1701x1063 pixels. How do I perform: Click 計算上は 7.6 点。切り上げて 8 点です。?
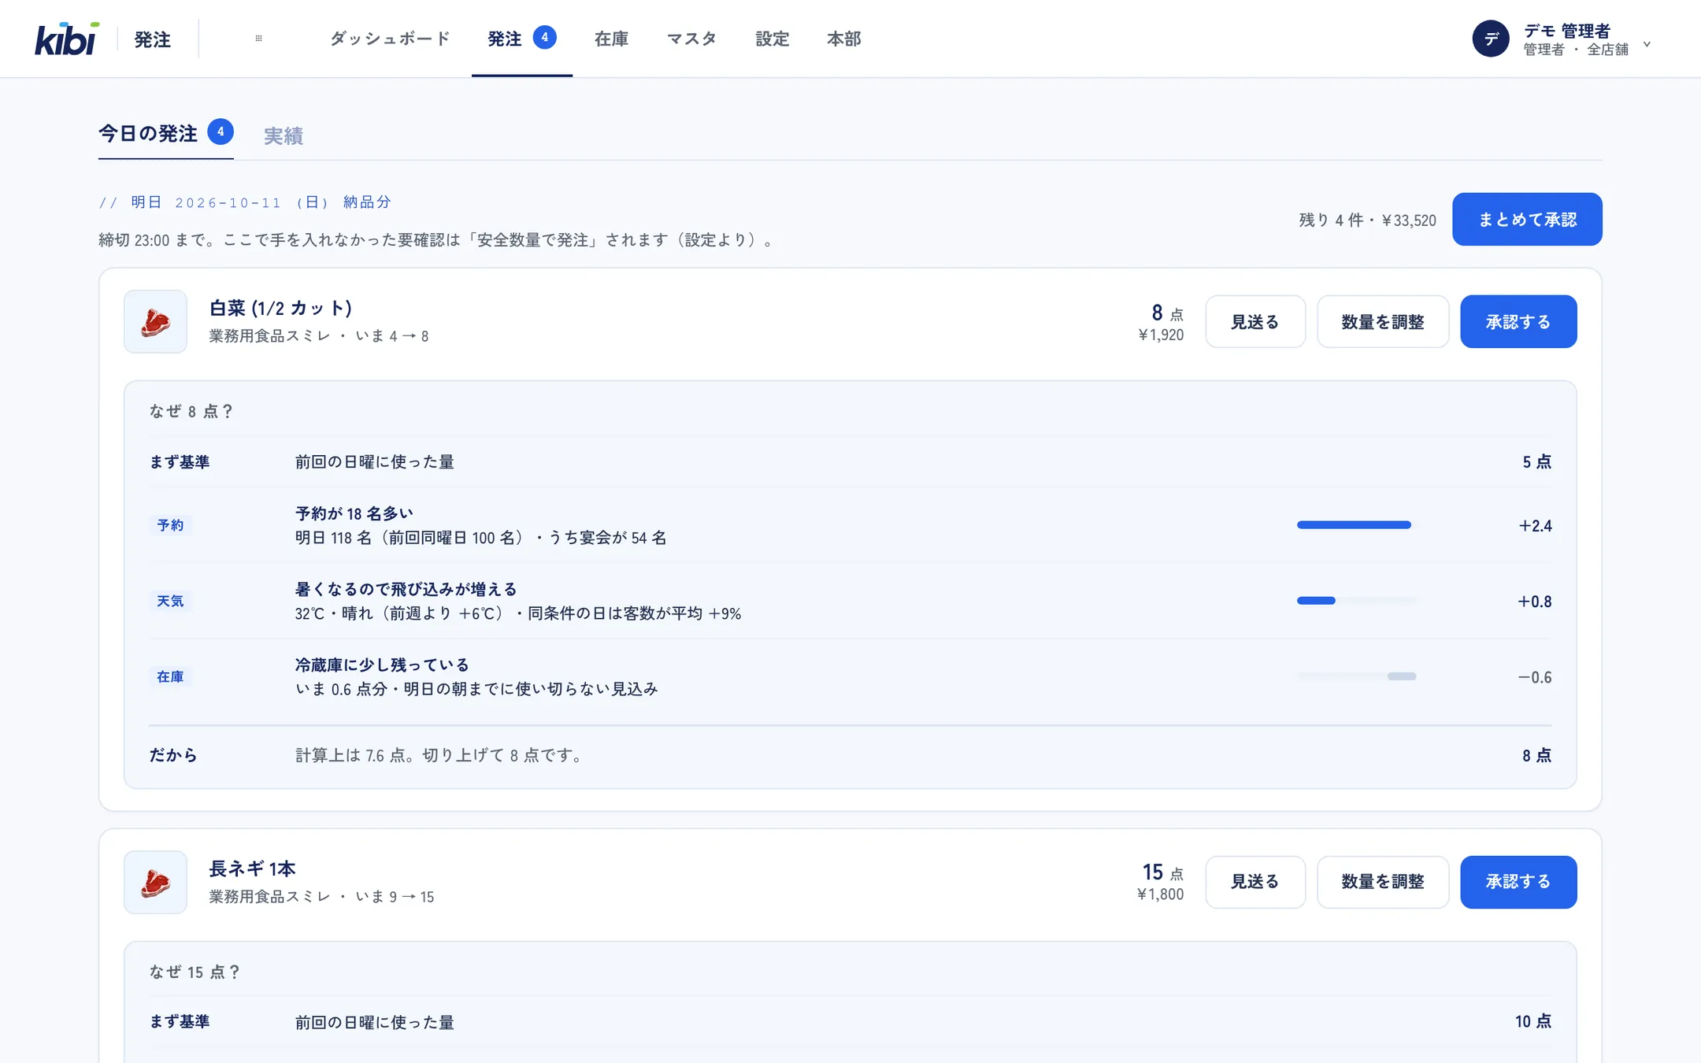coord(441,755)
